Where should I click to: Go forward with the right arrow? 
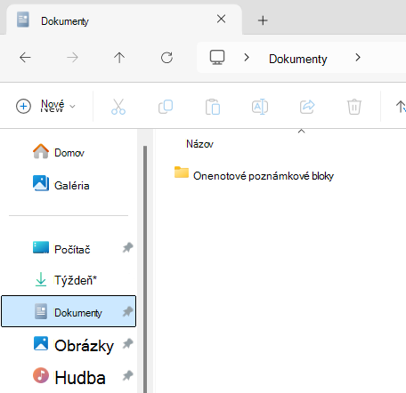(x=72, y=57)
